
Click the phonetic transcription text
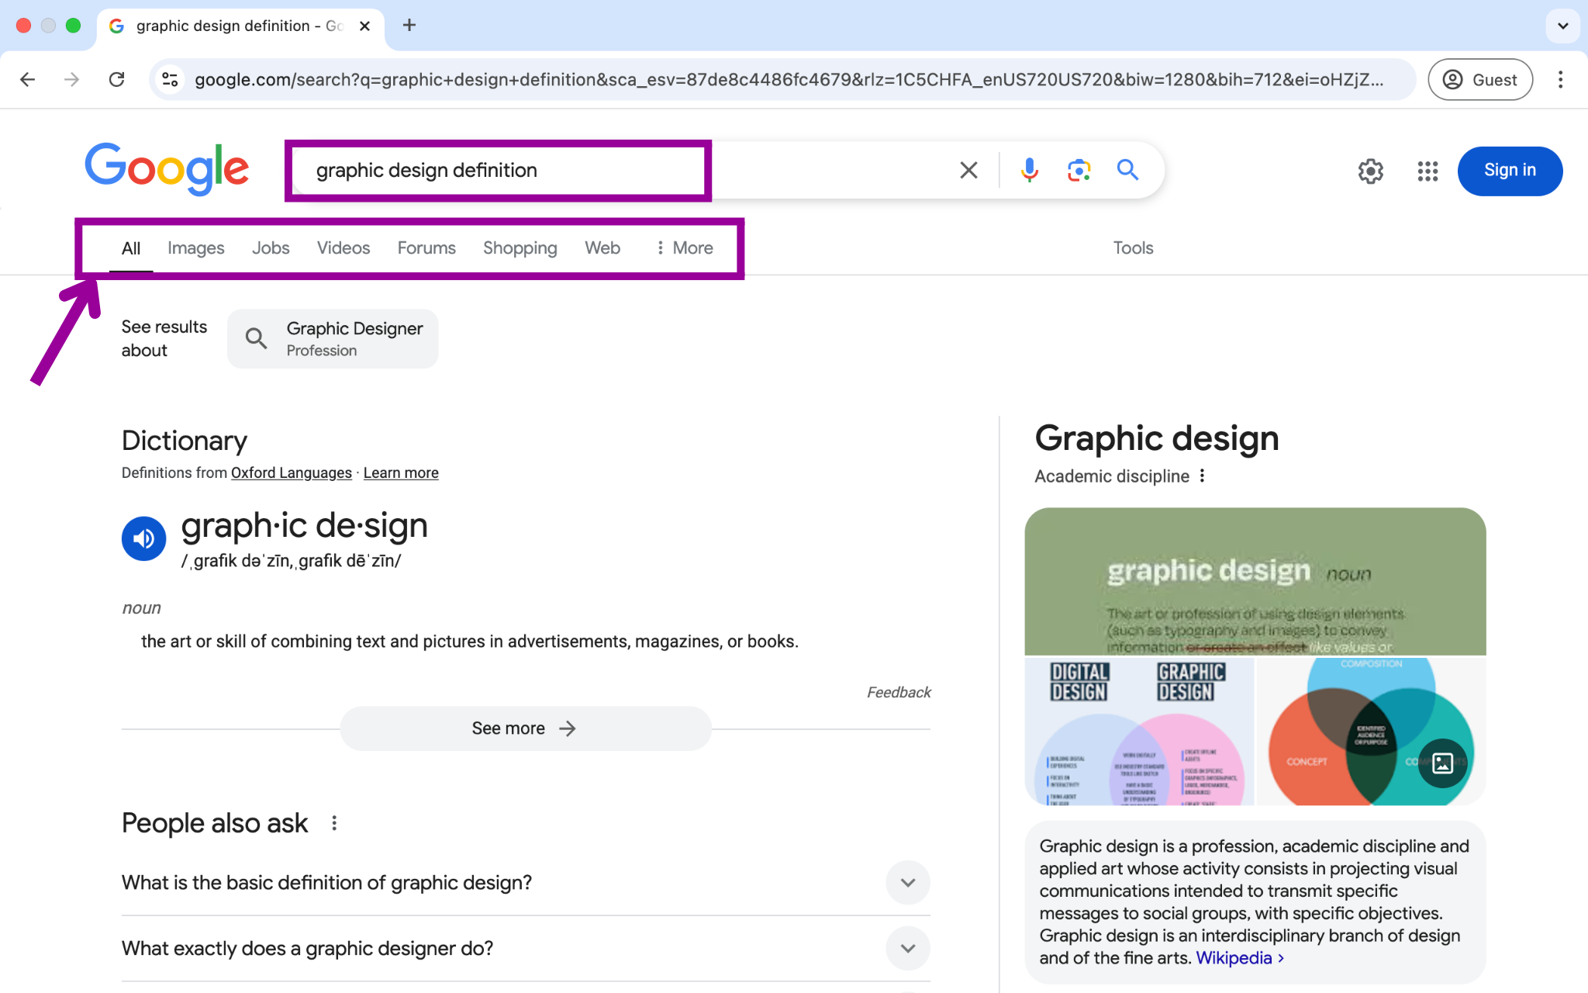point(291,561)
